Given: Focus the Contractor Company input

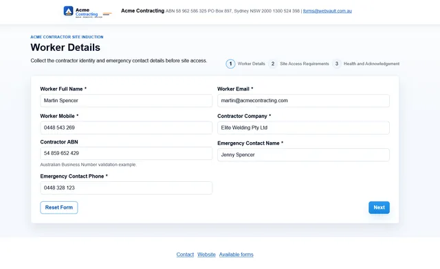Looking at the screenshot, I should [303, 128].
